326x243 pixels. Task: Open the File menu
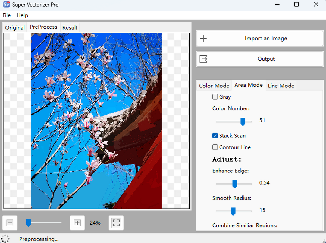click(x=6, y=15)
